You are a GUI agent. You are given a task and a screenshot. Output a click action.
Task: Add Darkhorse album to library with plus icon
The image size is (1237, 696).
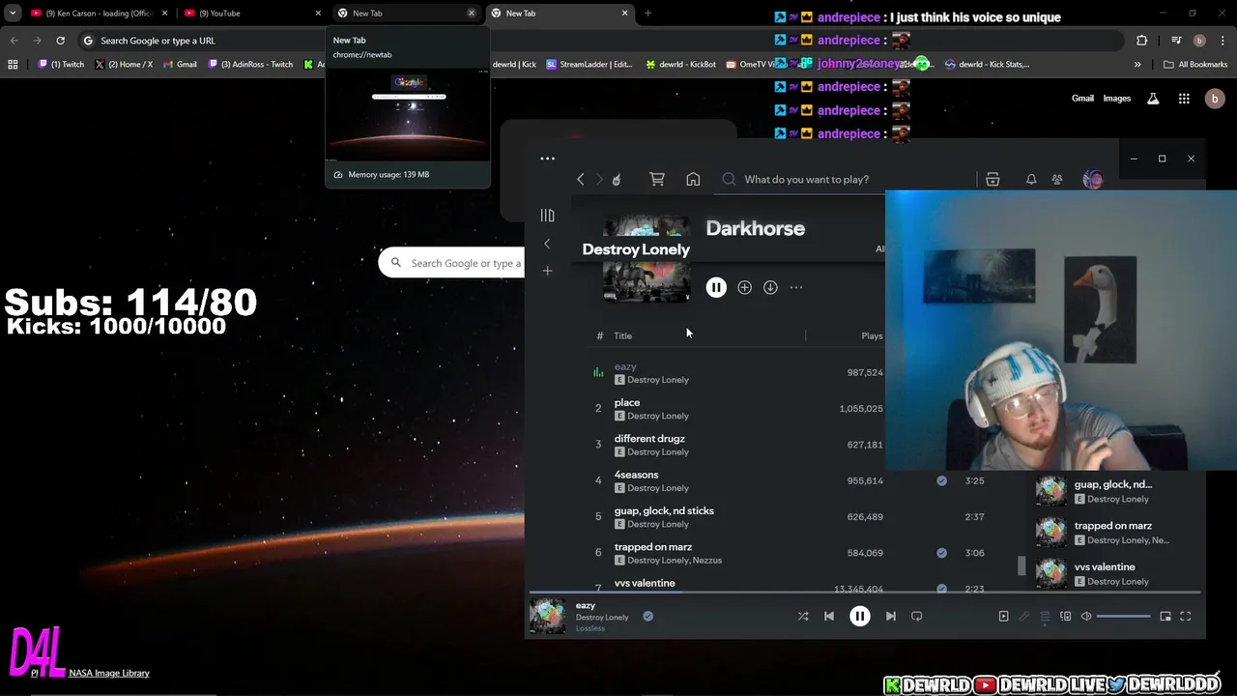[x=744, y=287]
